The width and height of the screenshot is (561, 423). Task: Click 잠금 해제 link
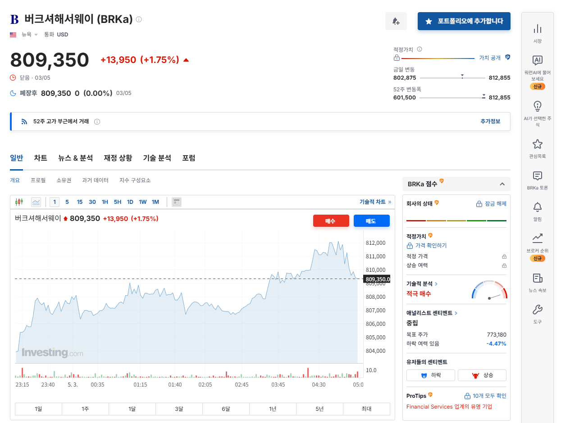pyautogui.click(x=491, y=204)
